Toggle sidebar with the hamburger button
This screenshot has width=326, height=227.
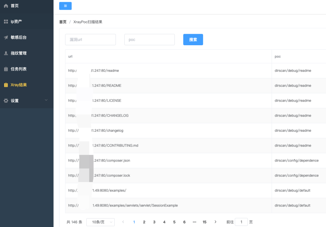pyautogui.click(x=66, y=6)
